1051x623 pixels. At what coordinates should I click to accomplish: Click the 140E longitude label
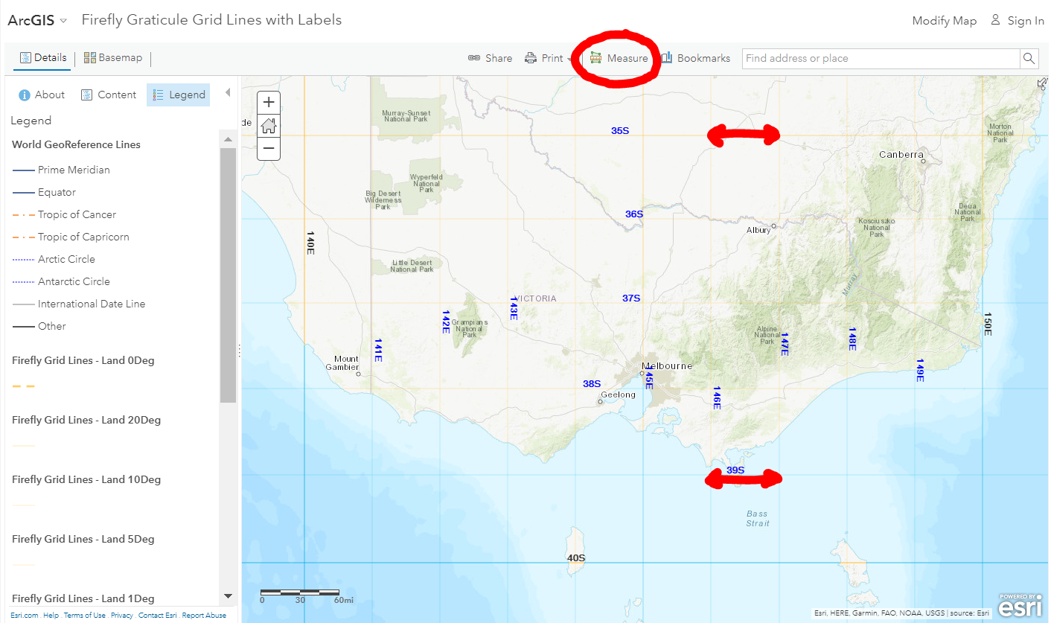tap(310, 243)
